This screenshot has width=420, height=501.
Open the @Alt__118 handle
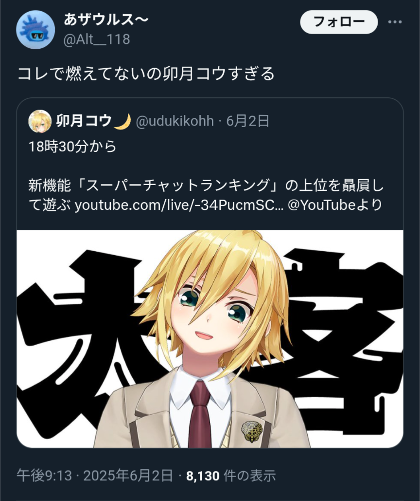point(97,39)
